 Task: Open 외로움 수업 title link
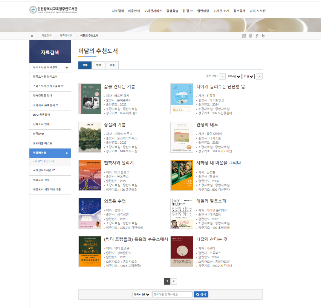point(115,201)
